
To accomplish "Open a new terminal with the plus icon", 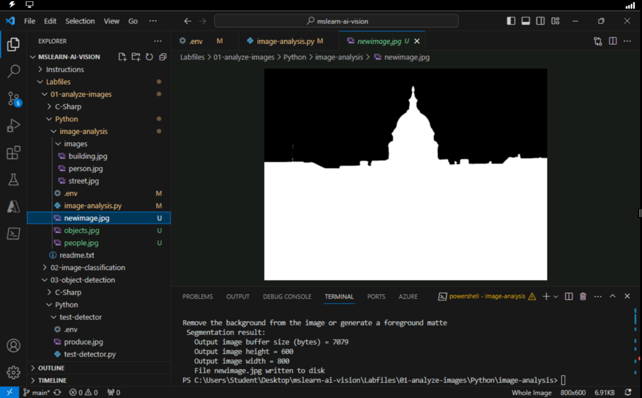I will (546, 296).
